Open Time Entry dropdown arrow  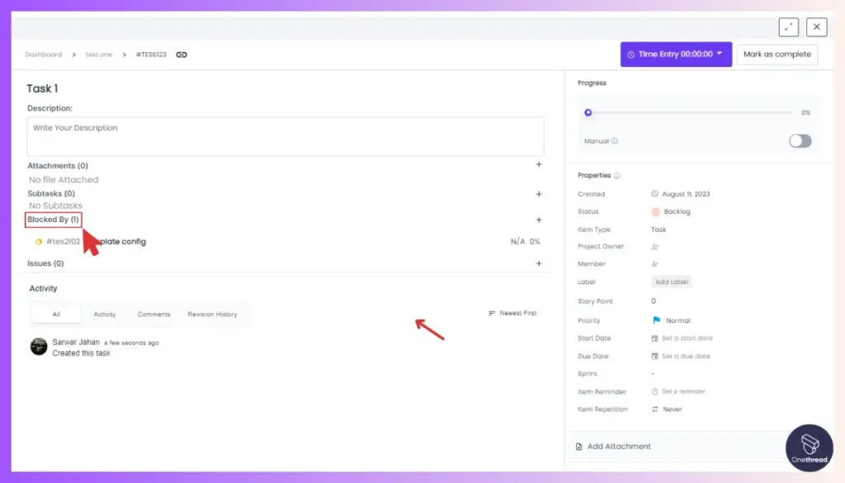click(720, 54)
